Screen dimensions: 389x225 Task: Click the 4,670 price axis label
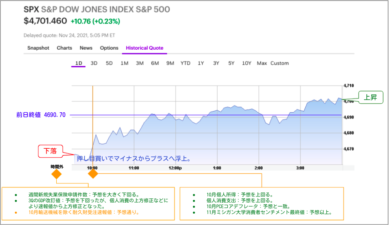[x=349, y=149]
